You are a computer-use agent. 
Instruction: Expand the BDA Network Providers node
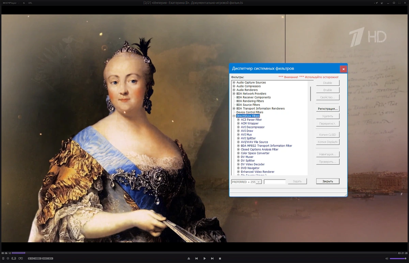234,94
